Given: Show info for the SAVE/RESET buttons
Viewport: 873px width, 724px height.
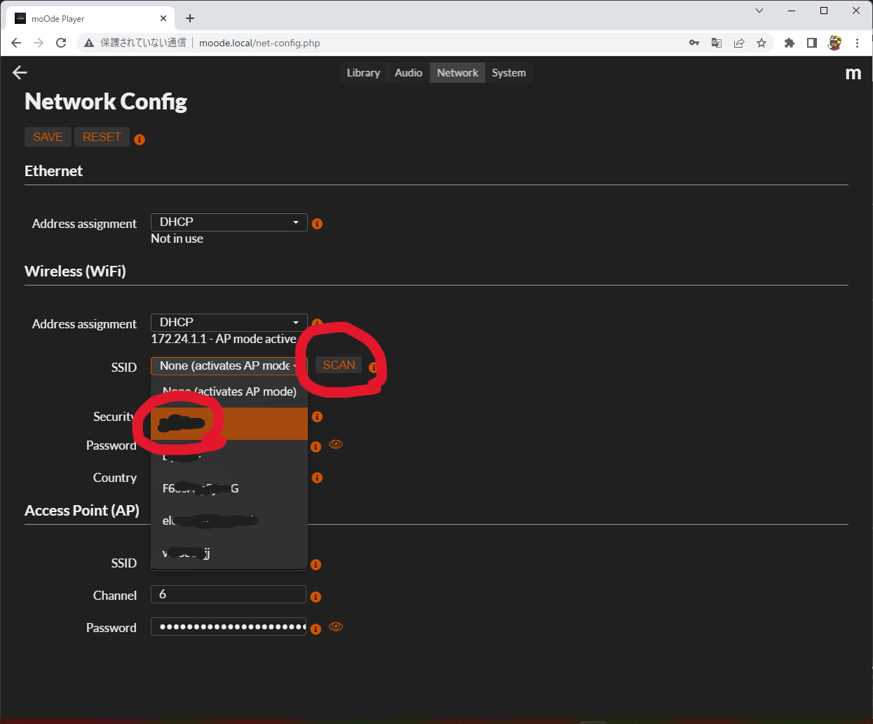Looking at the screenshot, I should point(140,140).
